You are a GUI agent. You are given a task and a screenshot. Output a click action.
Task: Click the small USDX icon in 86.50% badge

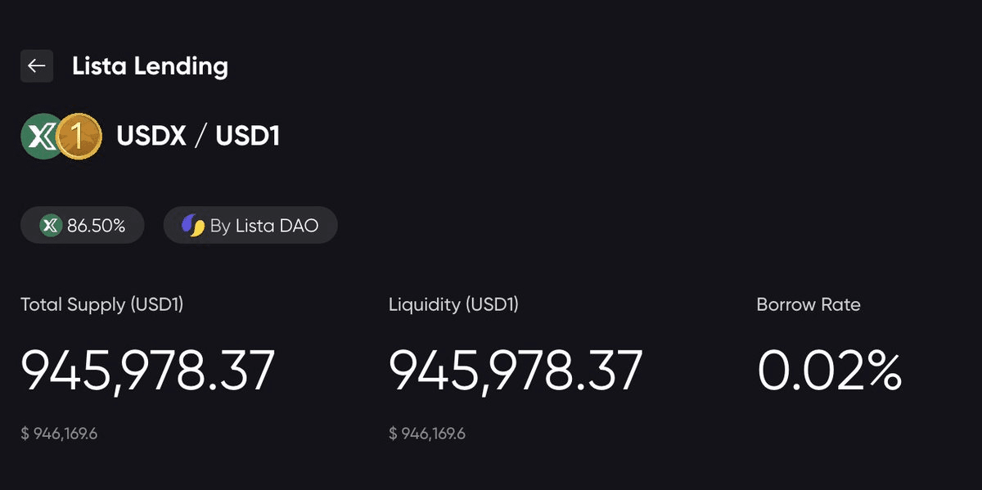point(52,226)
